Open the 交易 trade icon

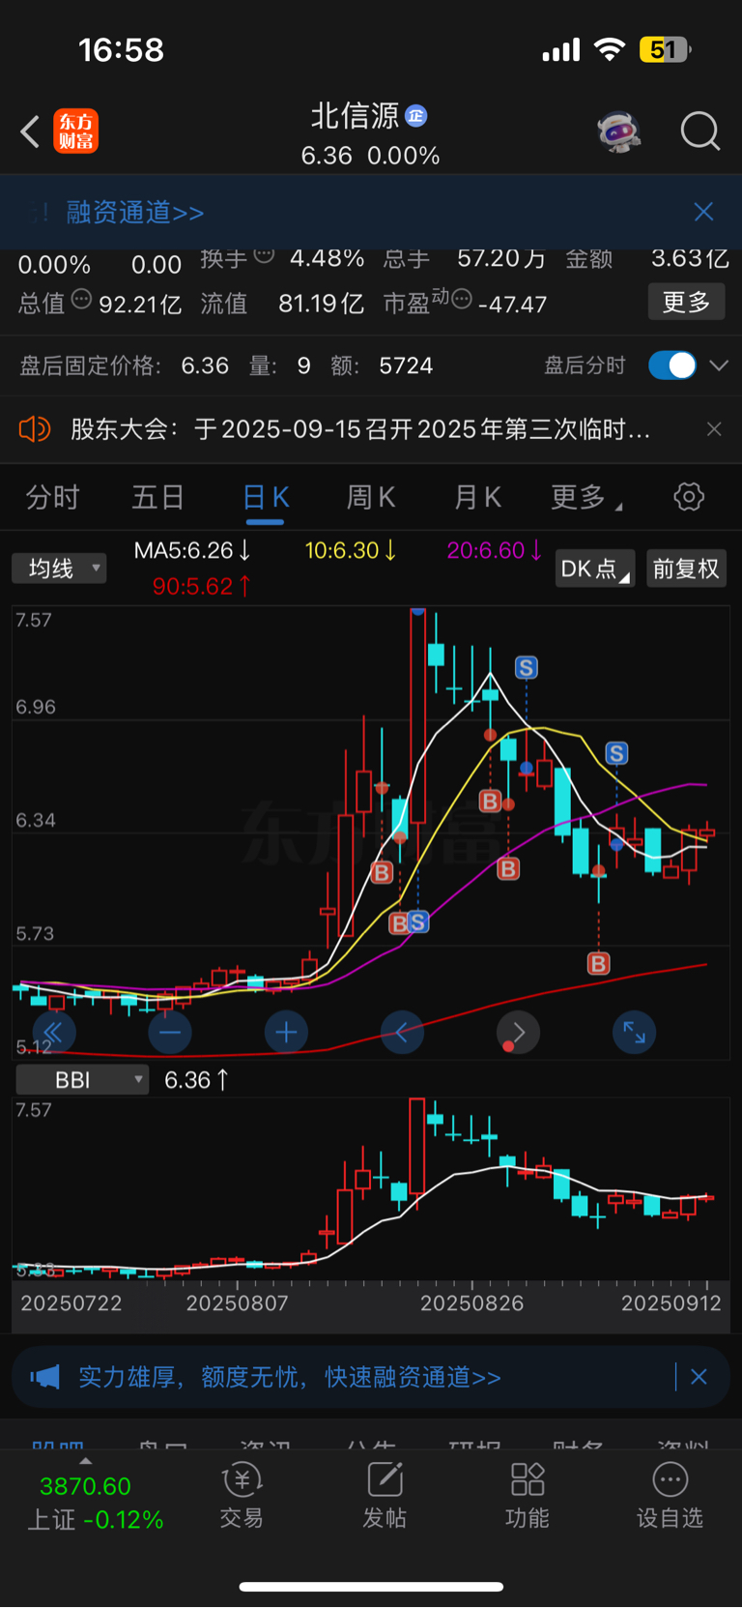242,1495
